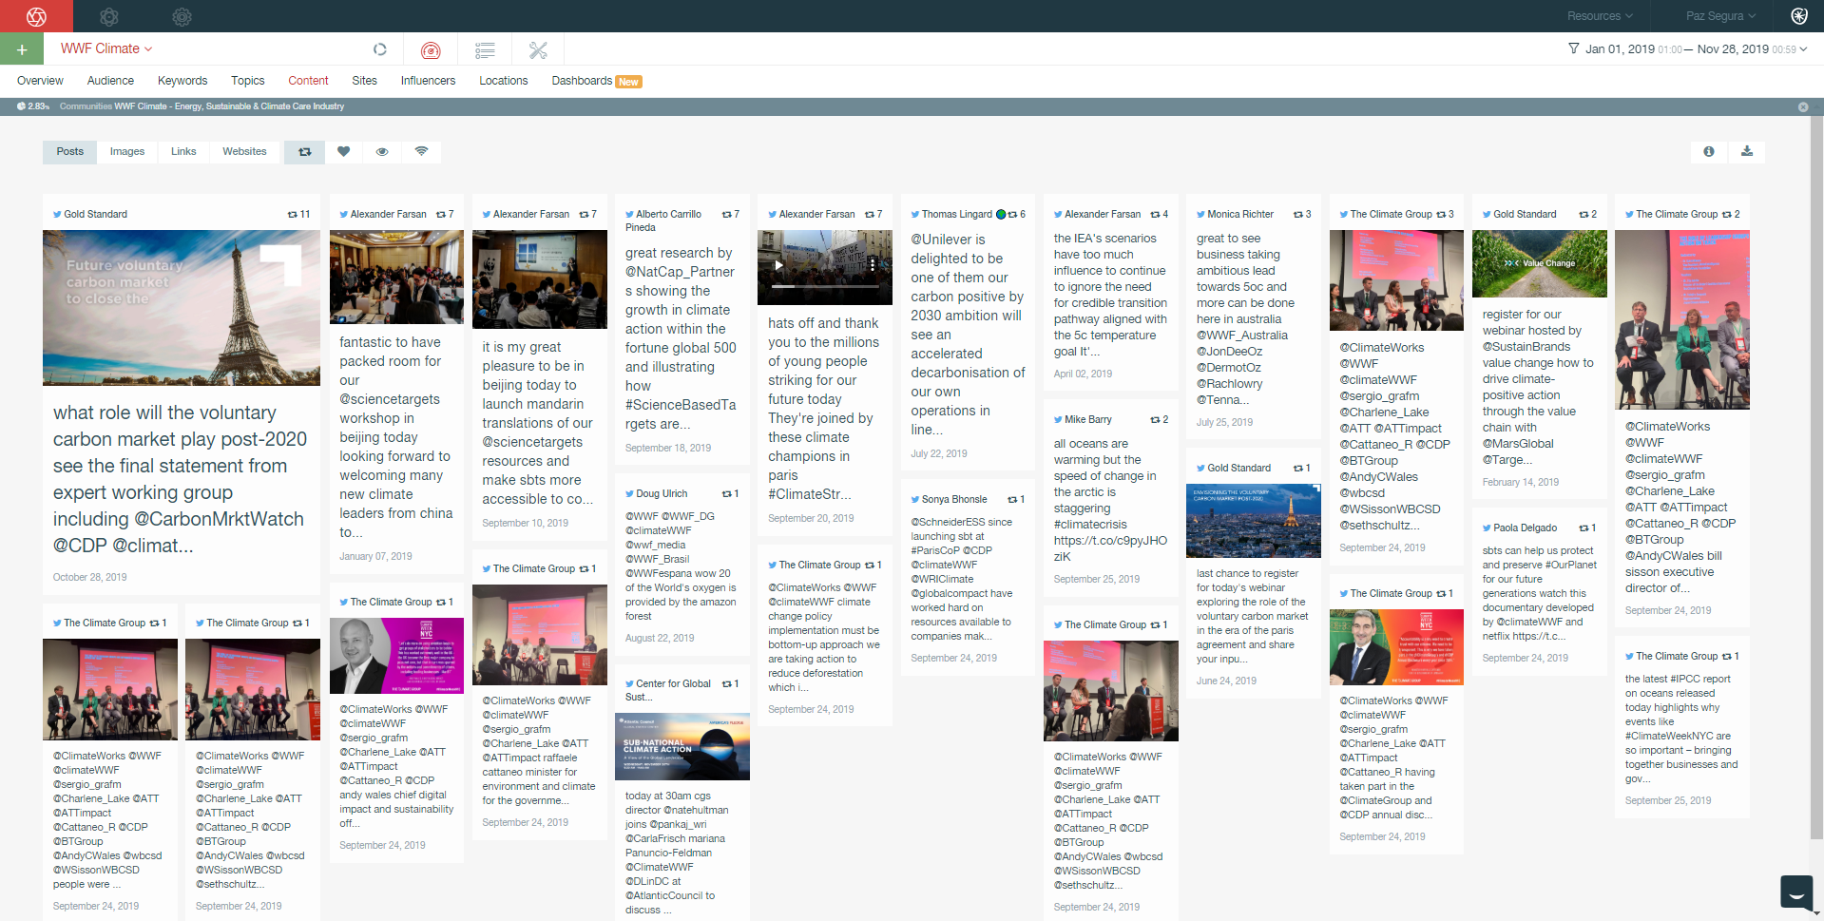Viewport: 1824px width, 921px height.
Task: Open video options three-dot menu
Action: tap(873, 265)
